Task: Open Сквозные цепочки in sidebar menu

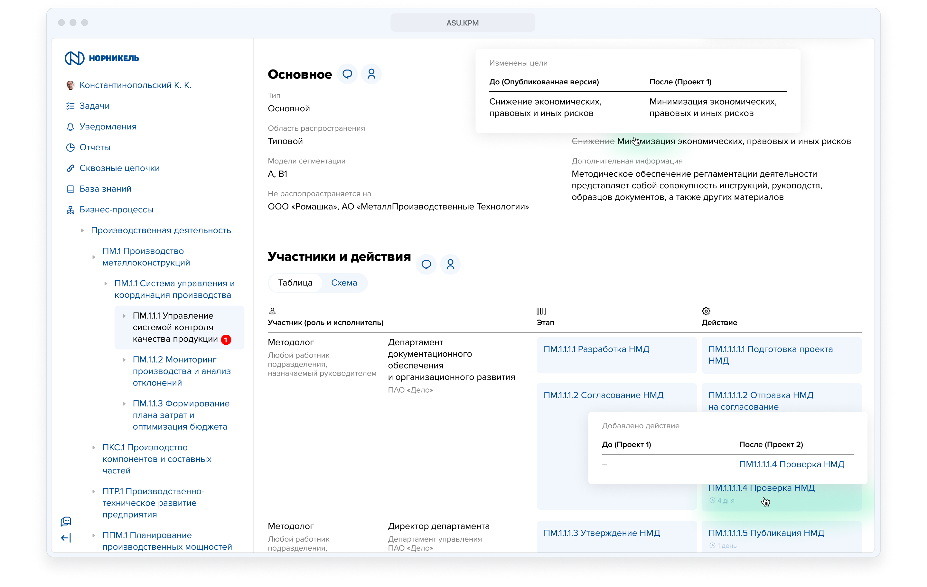Action: coord(119,168)
